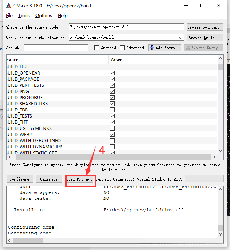Click the Generating done log line
The height and width of the screenshot is (250, 230).
[x=30, y=233]
